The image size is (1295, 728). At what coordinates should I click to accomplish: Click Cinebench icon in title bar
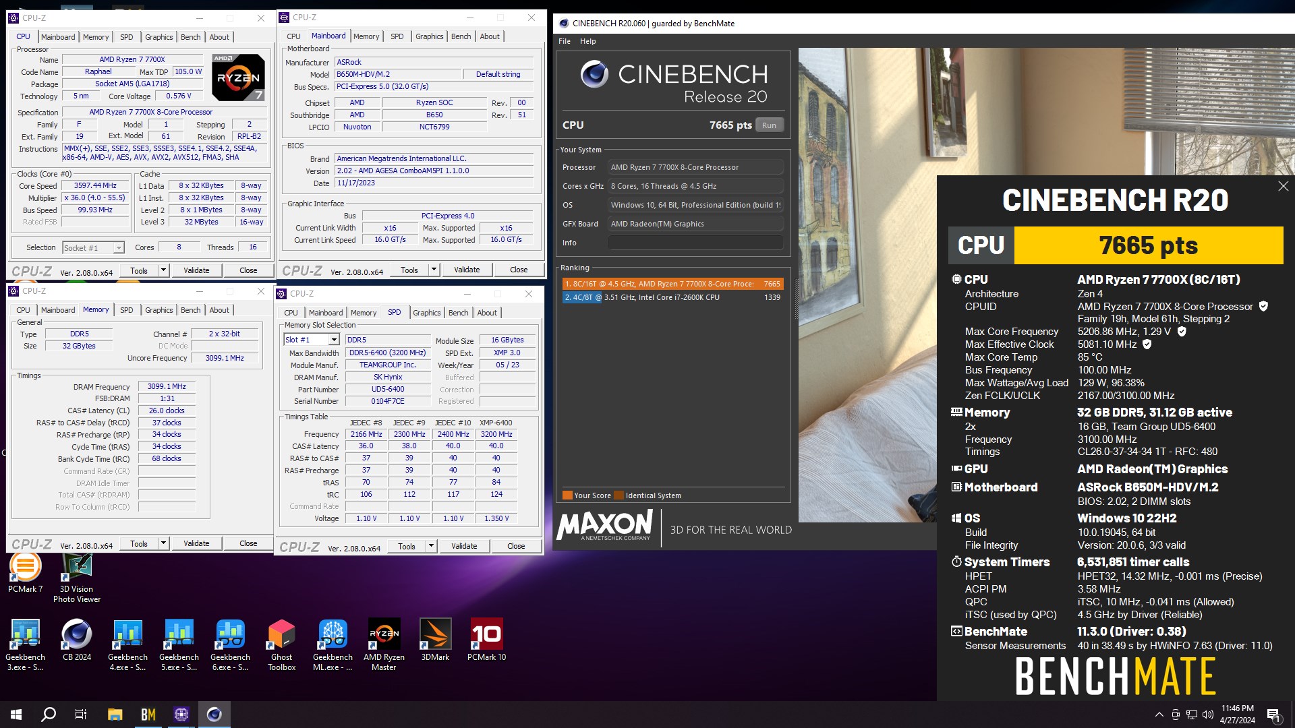(x=564, y=23)
